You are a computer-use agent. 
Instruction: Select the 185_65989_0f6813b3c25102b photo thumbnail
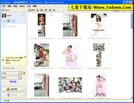click(x=70, y=25)
